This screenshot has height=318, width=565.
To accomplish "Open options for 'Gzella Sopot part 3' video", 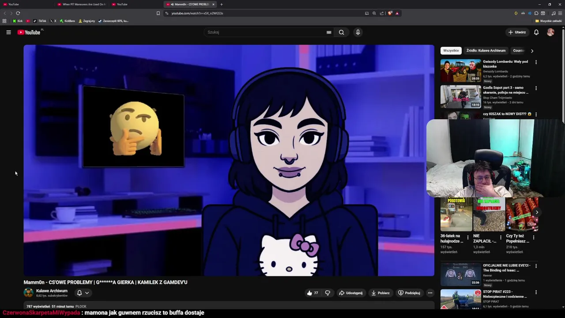I will coord(536,88).
